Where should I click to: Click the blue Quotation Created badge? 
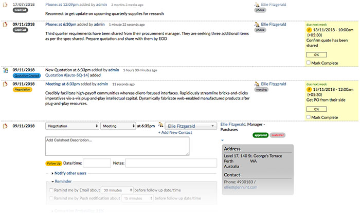click(27, 75)
